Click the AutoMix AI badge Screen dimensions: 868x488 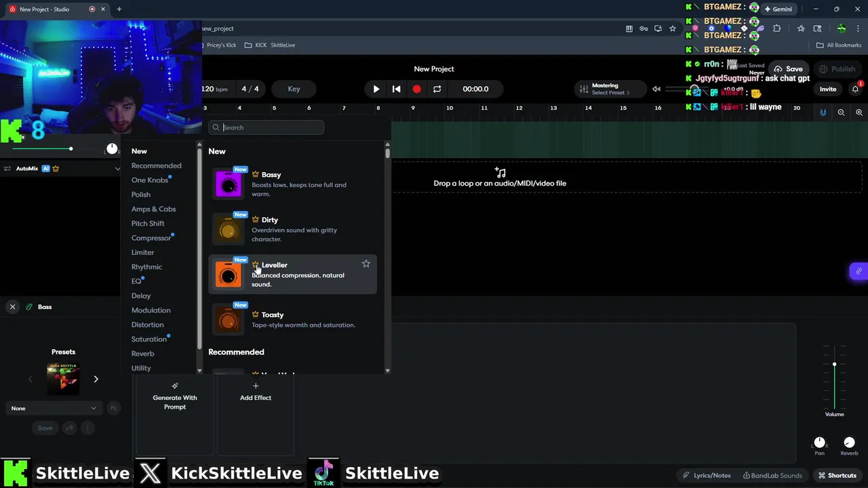(x=46, y=169)
